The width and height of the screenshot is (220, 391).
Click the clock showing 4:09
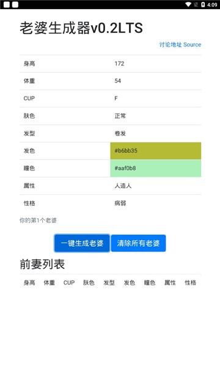212,4
